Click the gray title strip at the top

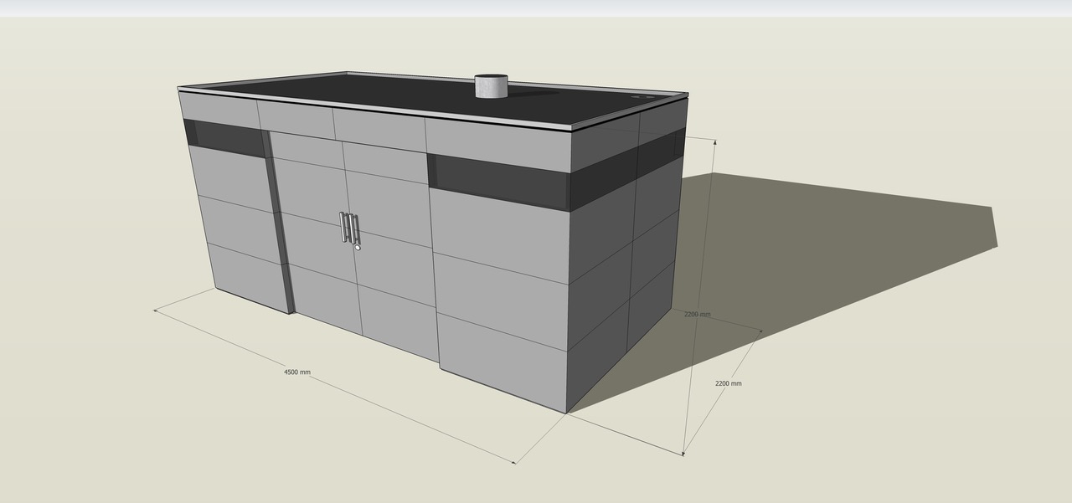click(x=536, y=8)
